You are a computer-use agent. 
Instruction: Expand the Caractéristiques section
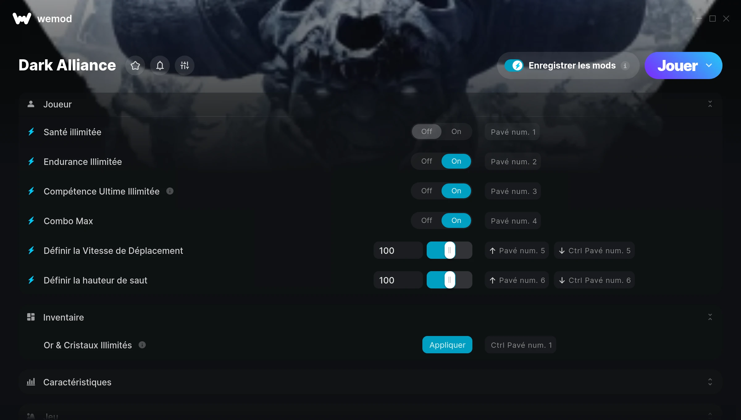coord(710,382)
